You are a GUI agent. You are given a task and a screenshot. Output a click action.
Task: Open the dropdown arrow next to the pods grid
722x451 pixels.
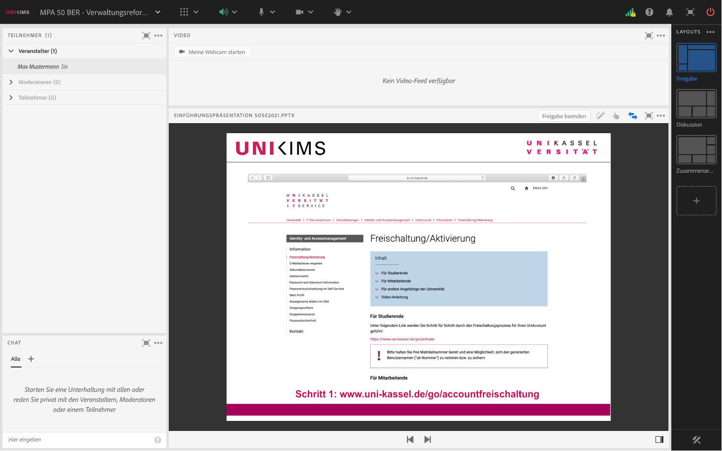(196, 12)
